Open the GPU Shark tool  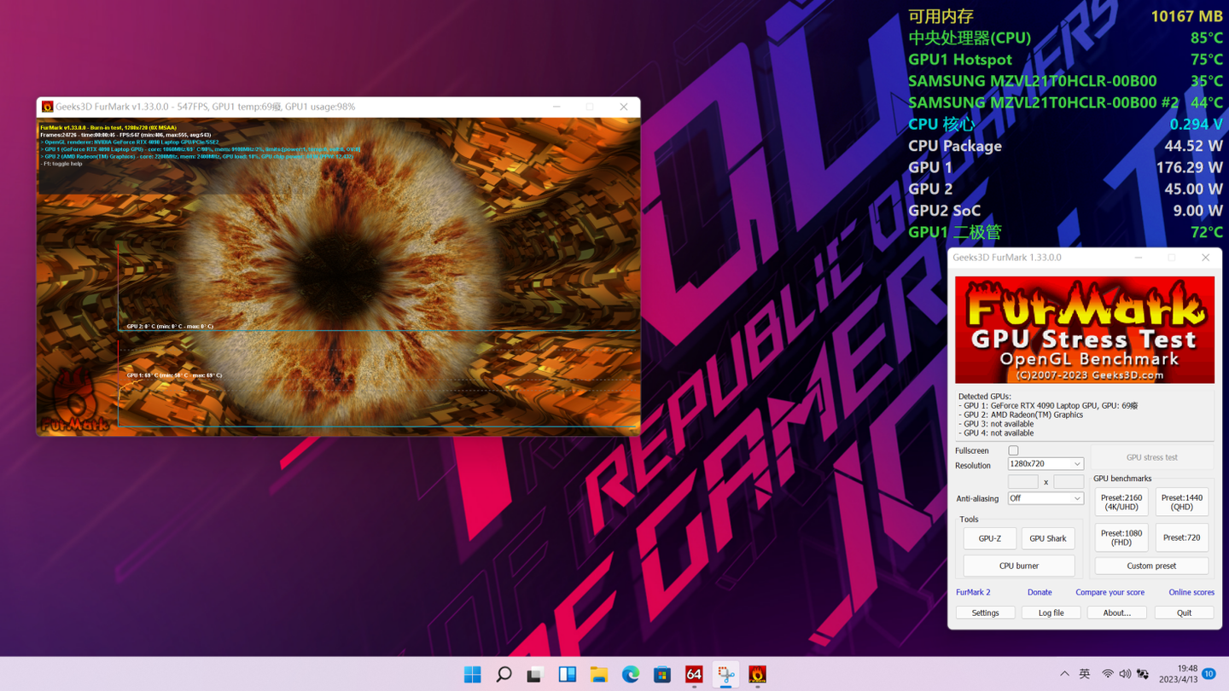click(x=1048, y=538)
